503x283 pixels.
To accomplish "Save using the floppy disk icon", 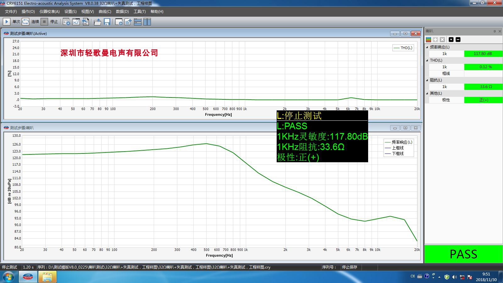I will point(107,22).
